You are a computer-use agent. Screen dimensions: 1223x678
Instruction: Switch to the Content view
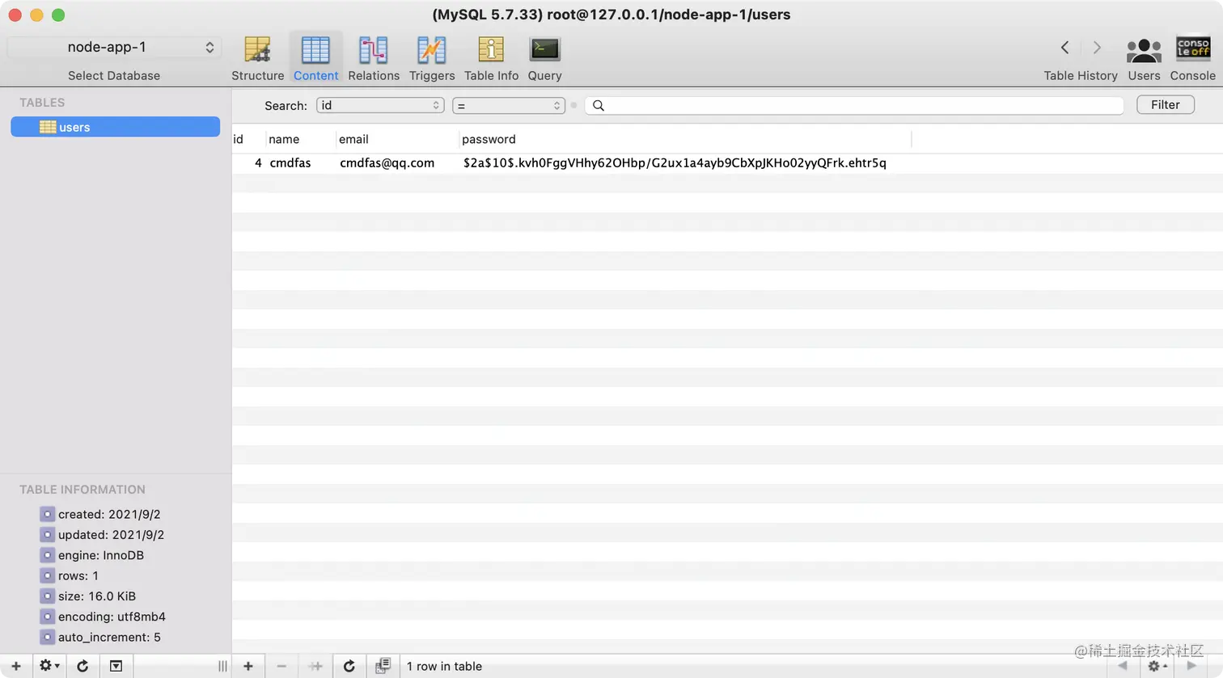[x=315, y=58]
